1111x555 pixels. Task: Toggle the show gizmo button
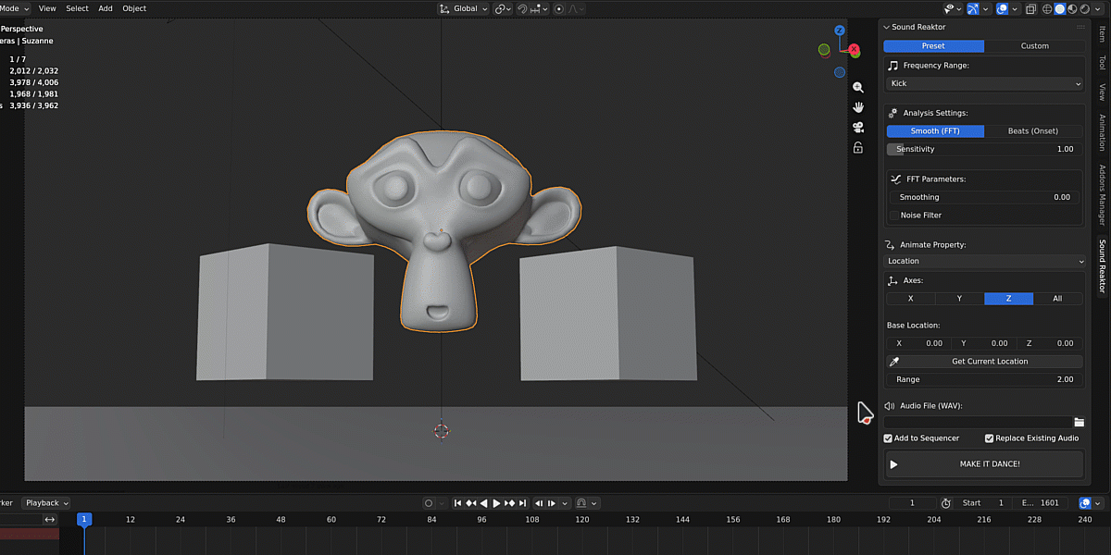973,8
